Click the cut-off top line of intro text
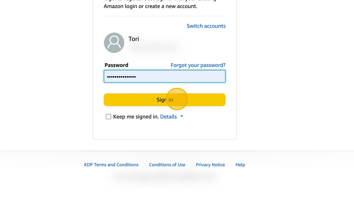The width and height of the screenshot is (354, 198). (160, 1)
